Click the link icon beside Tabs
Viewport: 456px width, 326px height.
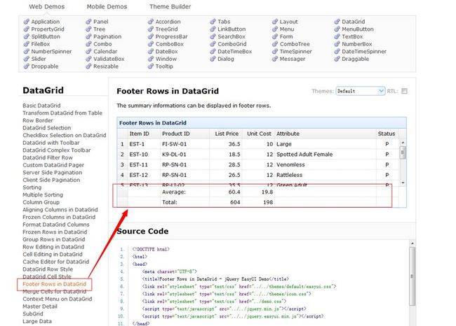click(213, 22)
